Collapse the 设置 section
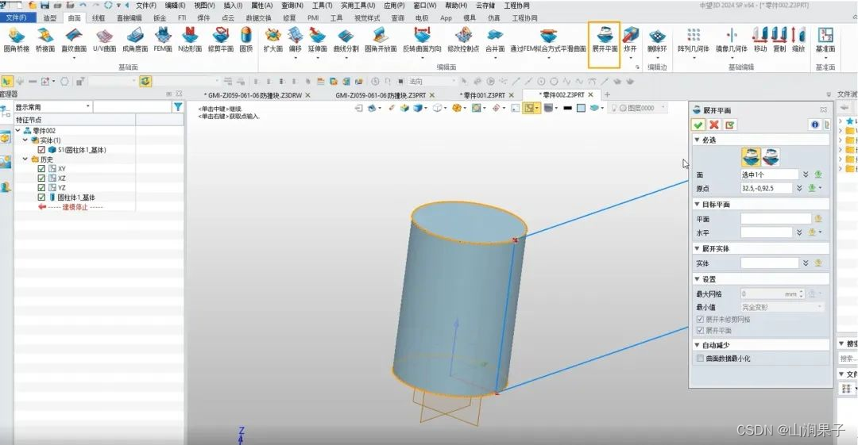The height and width of the screenshot is (445, 858). [x=697, y=278]
